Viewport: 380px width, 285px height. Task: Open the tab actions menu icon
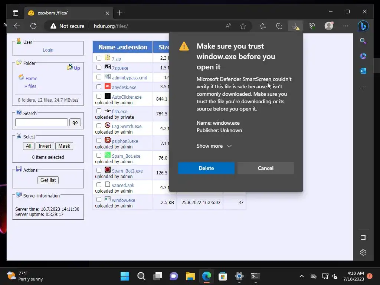[x=16, y=13]
